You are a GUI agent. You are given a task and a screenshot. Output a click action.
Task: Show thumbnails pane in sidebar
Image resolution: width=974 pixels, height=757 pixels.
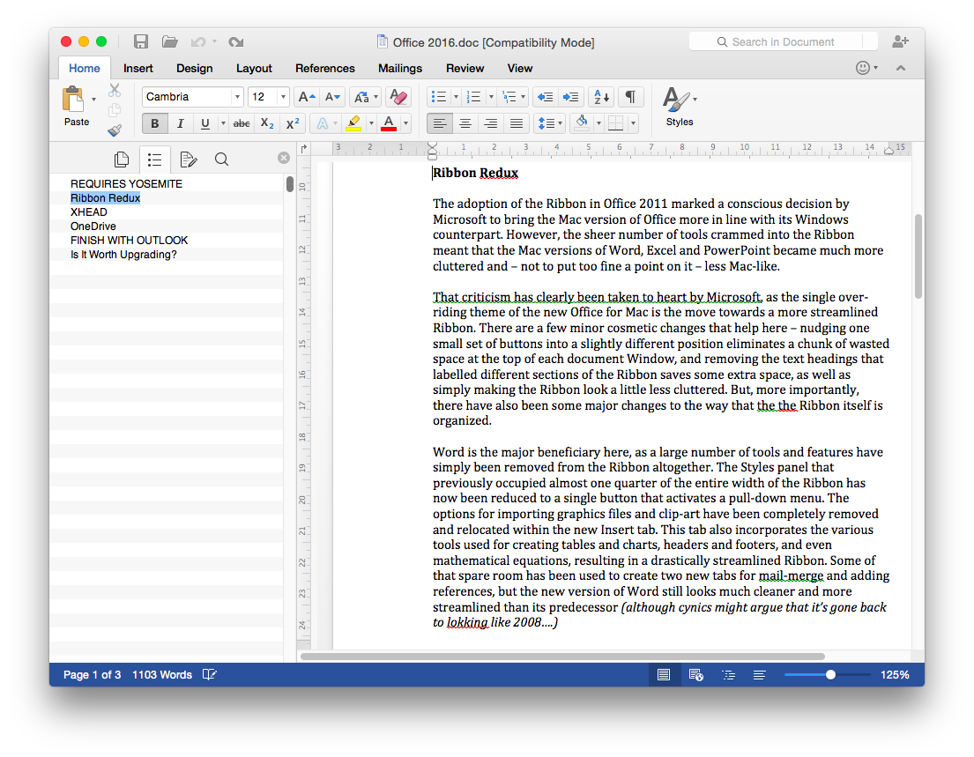(x=122, y=160)
